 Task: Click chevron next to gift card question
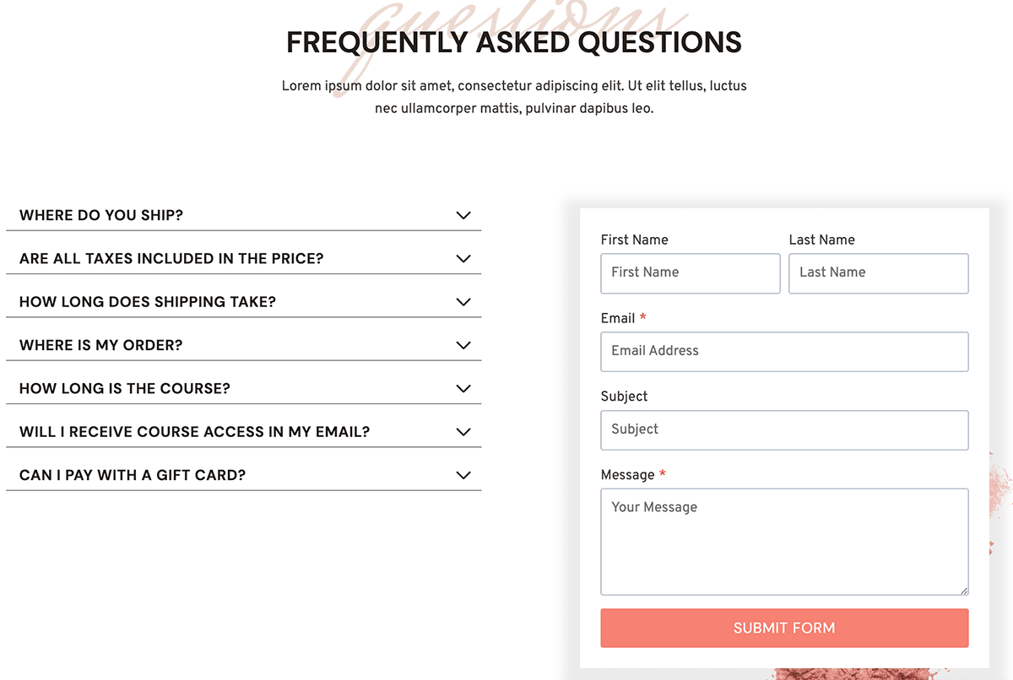pyautogui.click(x=463, y=475)
